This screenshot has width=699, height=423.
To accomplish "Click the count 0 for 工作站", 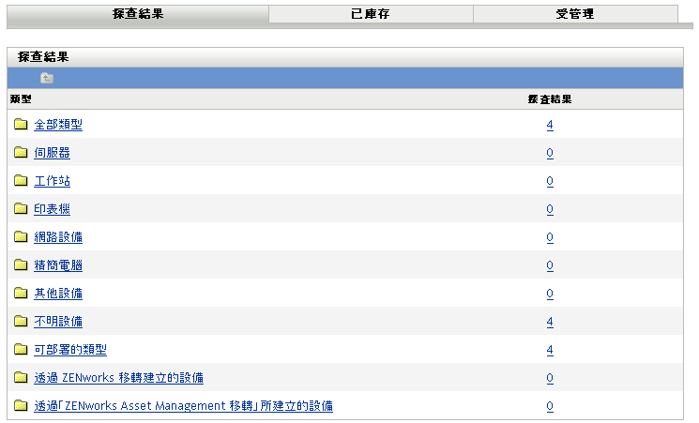I will click(550, 181).
